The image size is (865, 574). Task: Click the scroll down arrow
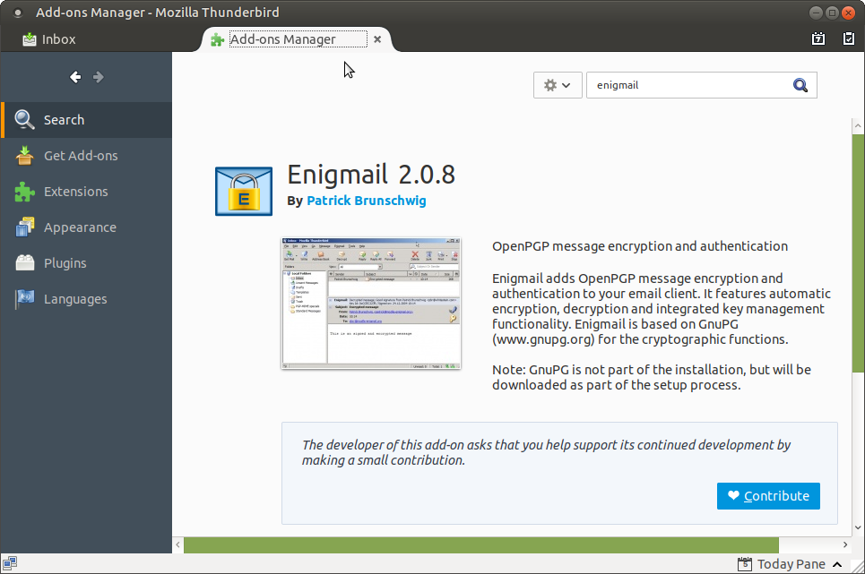tap(858, 527)
